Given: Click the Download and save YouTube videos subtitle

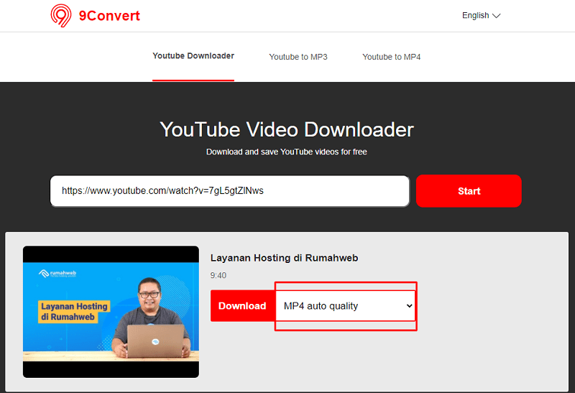Looking at the screenshot, I should click(x=286, y=152).
